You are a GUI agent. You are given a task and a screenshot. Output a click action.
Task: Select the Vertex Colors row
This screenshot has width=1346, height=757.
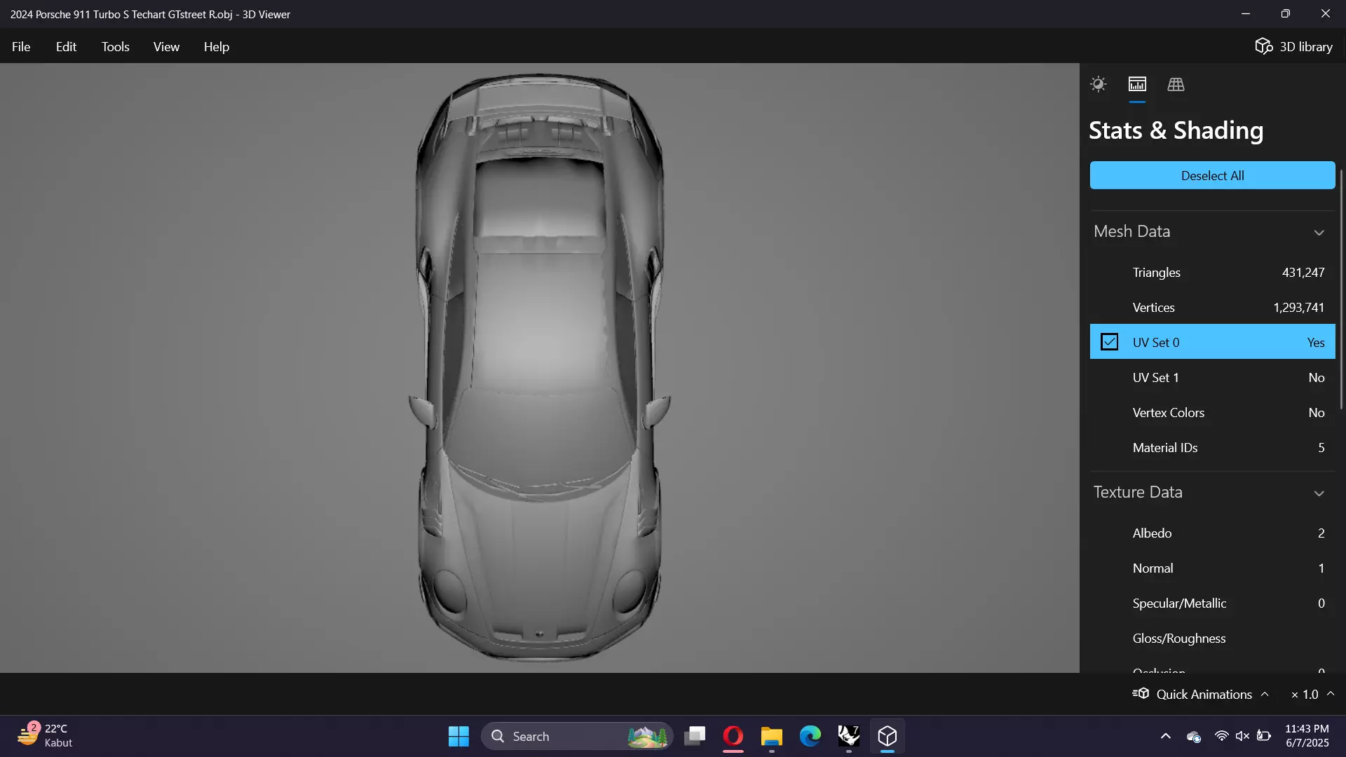(x=1212, y=412)
